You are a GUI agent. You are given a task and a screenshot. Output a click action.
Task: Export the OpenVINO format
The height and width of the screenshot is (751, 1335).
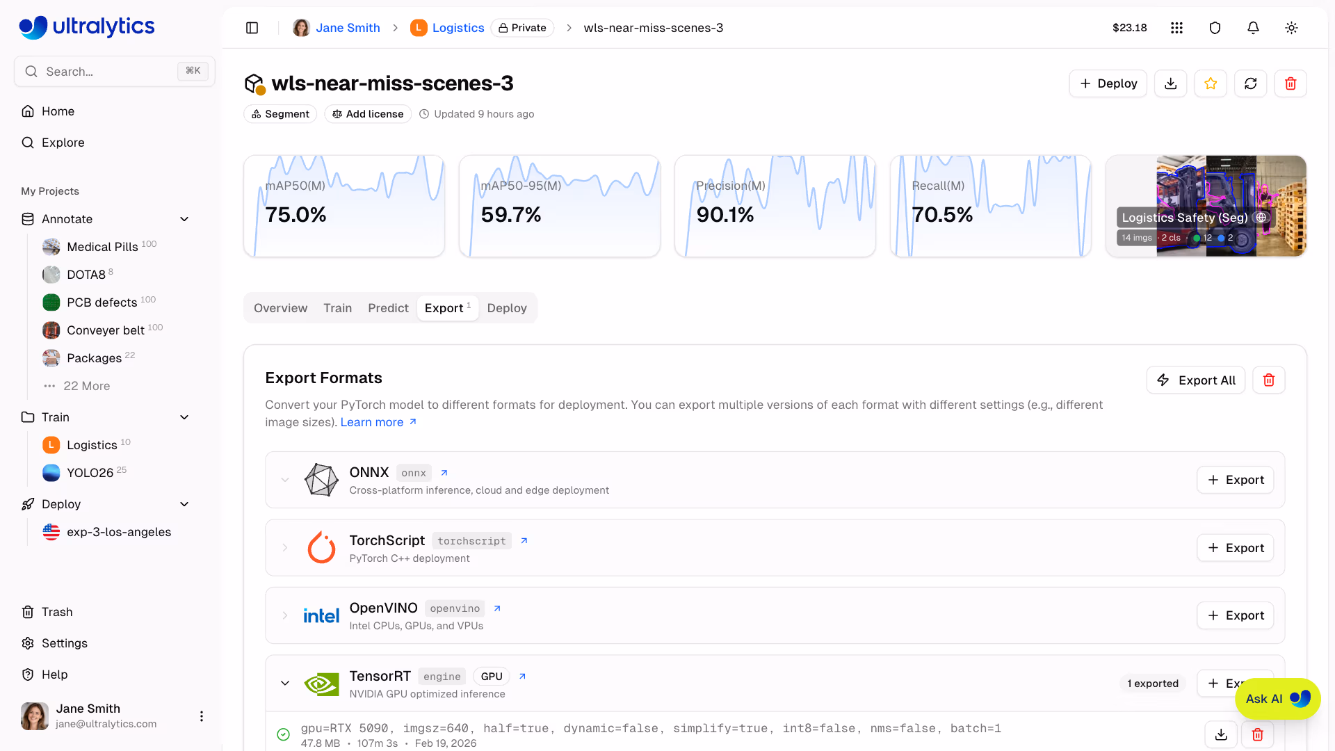click(x=1235, y=615)
